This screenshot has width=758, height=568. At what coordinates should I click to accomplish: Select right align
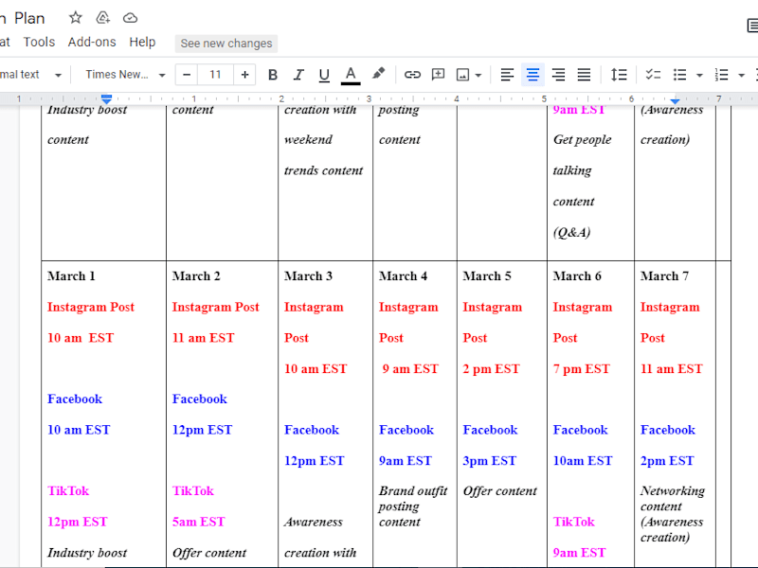coord(558,75)
